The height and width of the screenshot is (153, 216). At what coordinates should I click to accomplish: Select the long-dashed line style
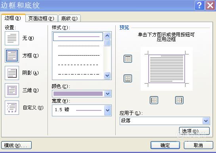[x=78, y=65]
